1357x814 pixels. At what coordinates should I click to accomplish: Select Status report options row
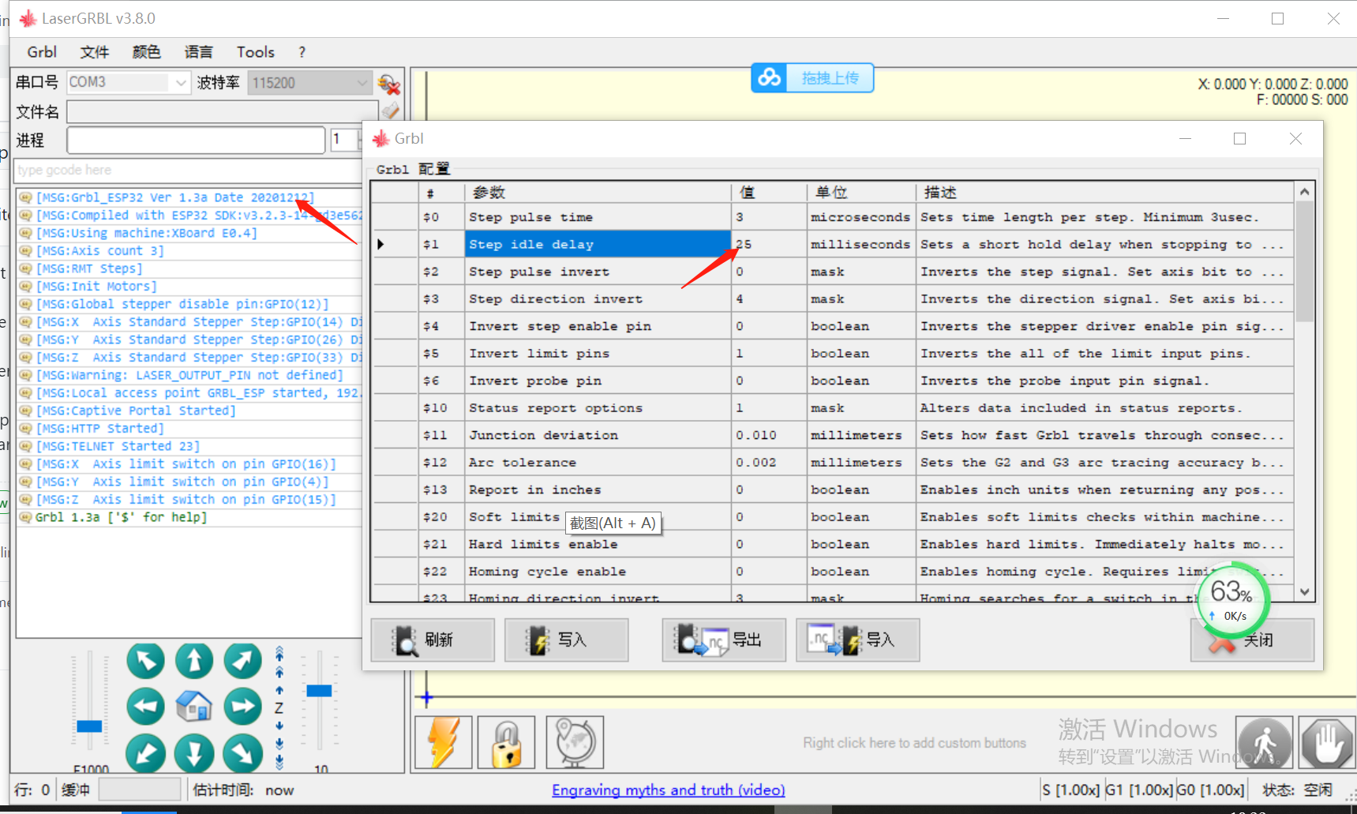click(x=598, y=408)
